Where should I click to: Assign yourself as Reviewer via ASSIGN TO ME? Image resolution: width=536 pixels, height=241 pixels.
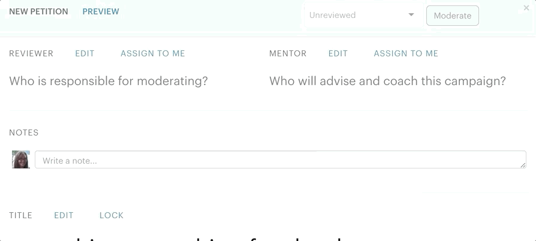153,53
